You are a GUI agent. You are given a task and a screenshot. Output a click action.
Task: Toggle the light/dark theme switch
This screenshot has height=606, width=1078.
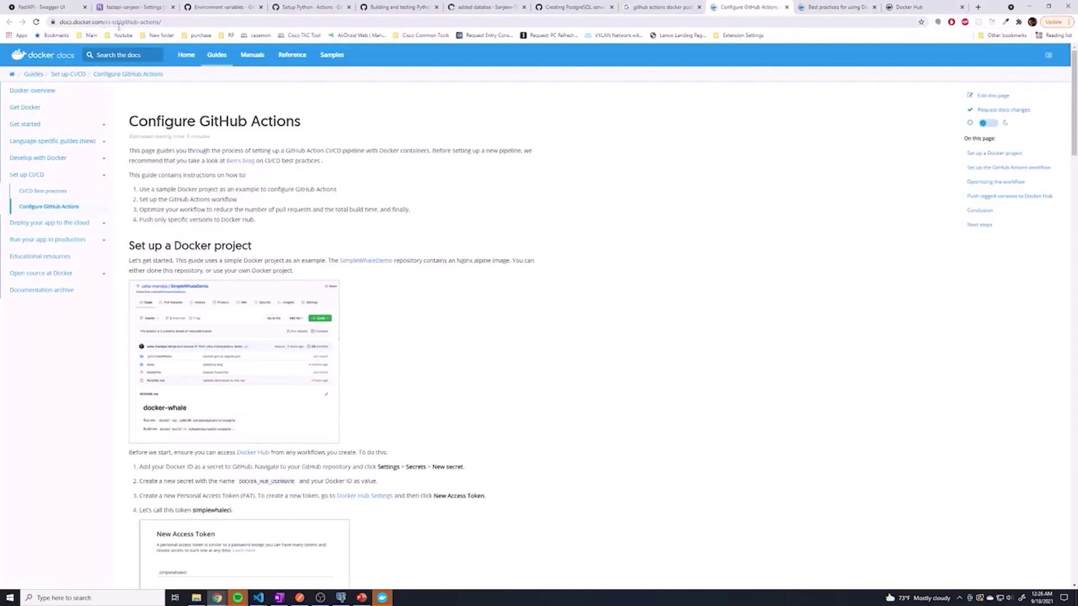tap(988, 123)
